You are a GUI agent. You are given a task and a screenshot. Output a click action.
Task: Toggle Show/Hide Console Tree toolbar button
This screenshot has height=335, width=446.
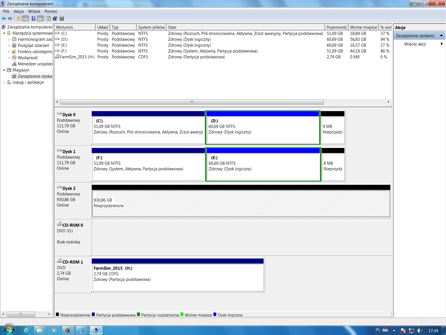point(25,18)
